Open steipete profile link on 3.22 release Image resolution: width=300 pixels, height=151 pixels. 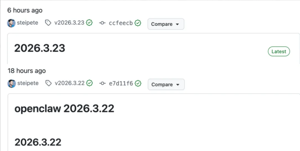click(x=28, y=83)
